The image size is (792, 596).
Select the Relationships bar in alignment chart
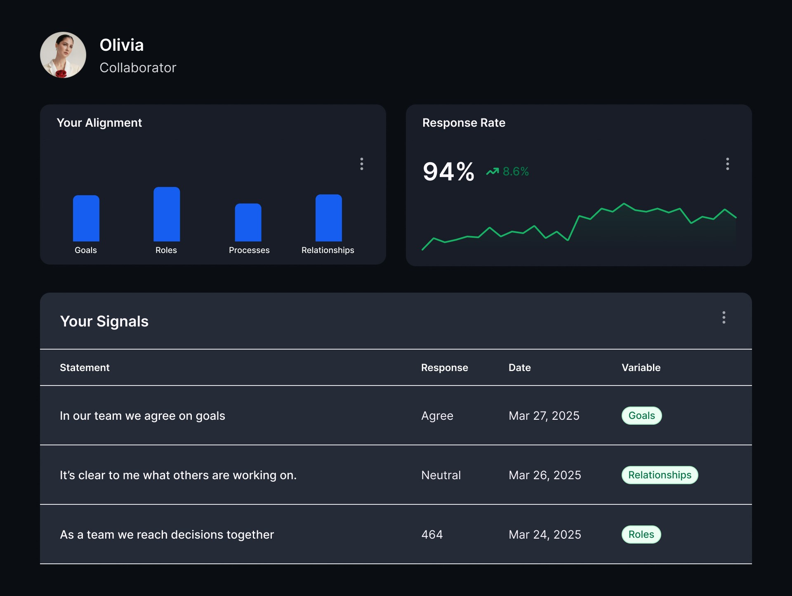click(x=329, y=218)
